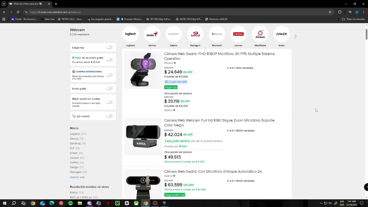Open Xbox app from the taskbar
Image resolution: width=368 pixels, height=207 pixels.
click(x=136, y=203)
